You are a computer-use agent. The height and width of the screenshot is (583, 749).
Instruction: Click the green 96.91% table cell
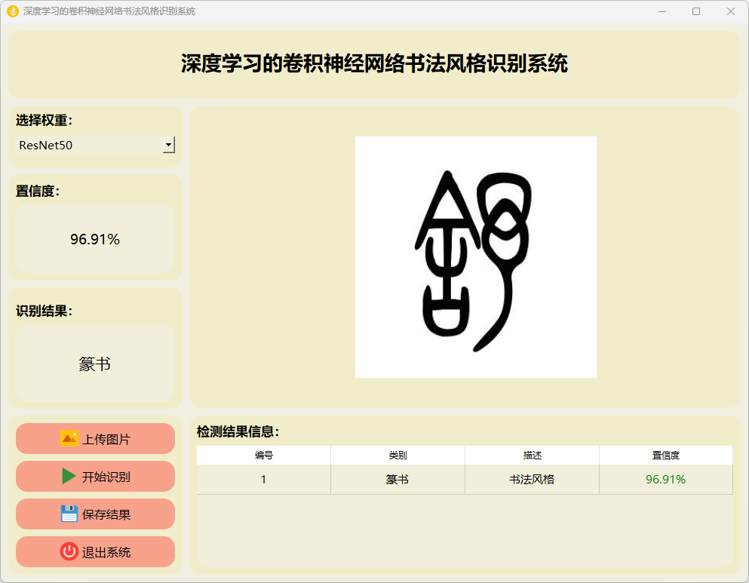665,480
